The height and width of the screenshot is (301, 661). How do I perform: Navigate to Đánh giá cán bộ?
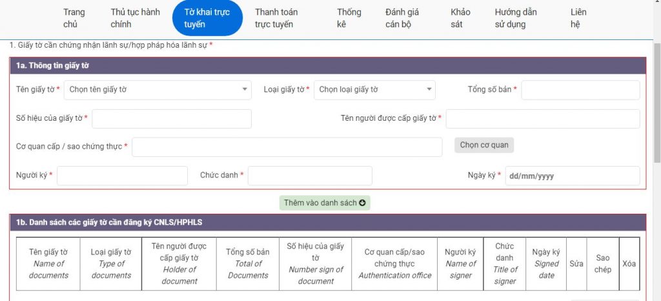click(402, 18)
